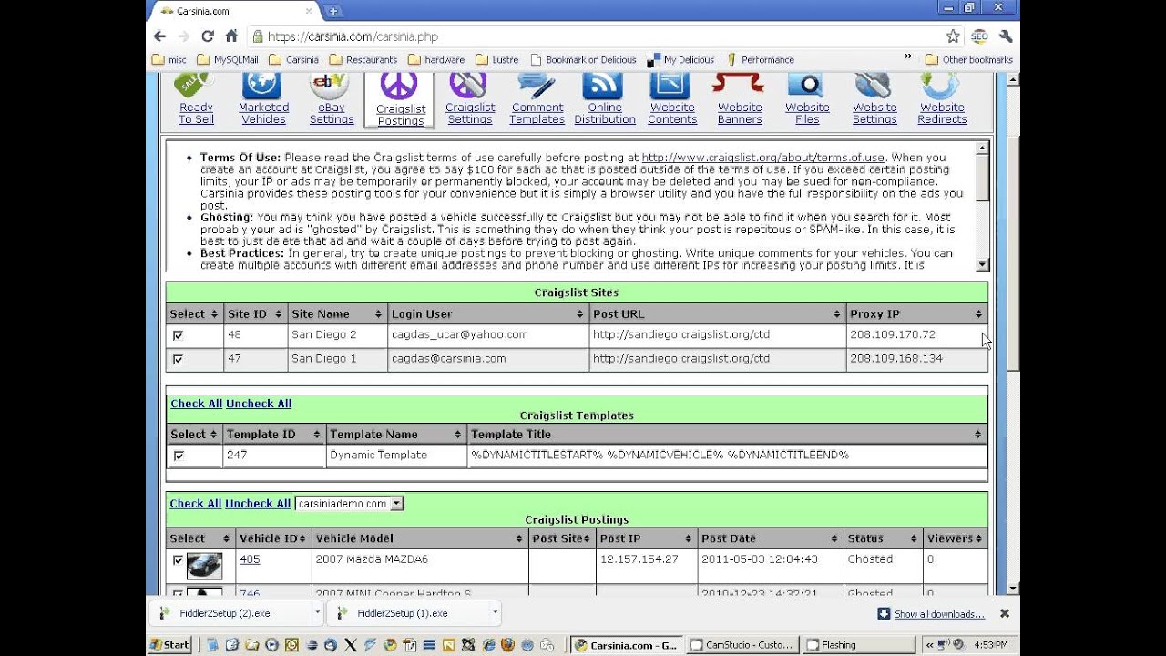Uncheck the San Diego 2 site checkbox
The image size is (1166, 656).
[x=178, y=335]
